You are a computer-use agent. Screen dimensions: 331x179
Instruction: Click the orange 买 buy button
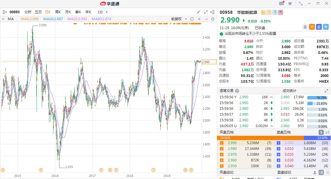coord(312,27)
